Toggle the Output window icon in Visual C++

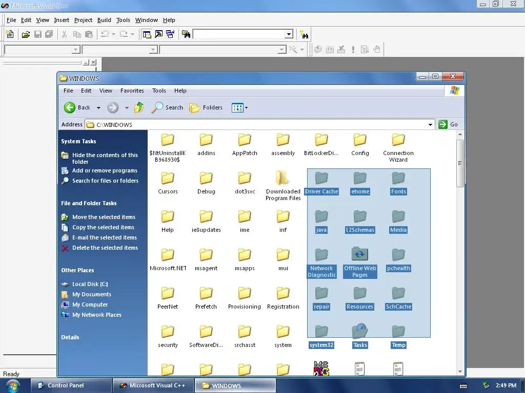pos(159,34)
